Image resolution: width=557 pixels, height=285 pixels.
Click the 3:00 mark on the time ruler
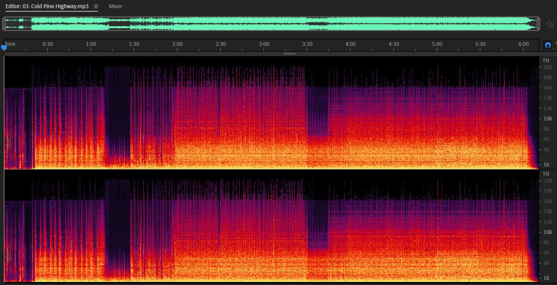tap(264, 44)
